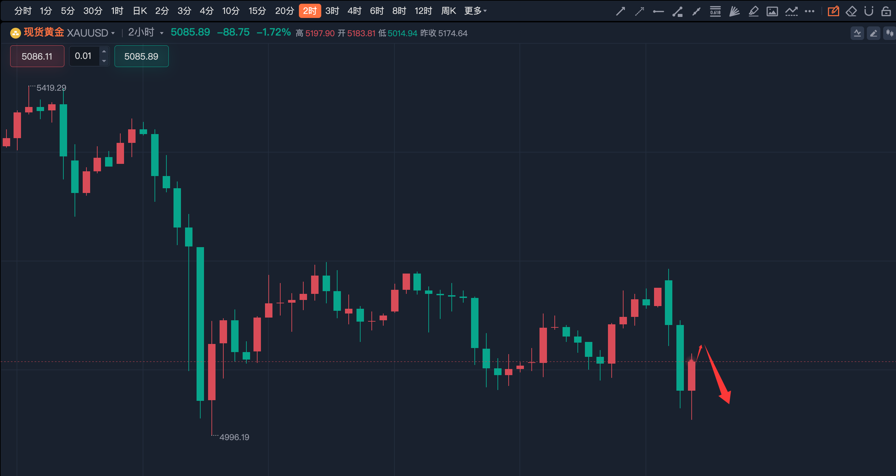
Task: Select the solid arrow drawing tool
Action: click(620, 12)
